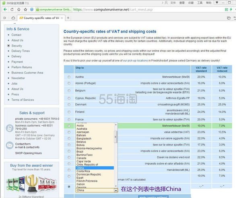Open the country combo box arrow showing China
The height and width of the screenshot is (198, 236).
116,190
